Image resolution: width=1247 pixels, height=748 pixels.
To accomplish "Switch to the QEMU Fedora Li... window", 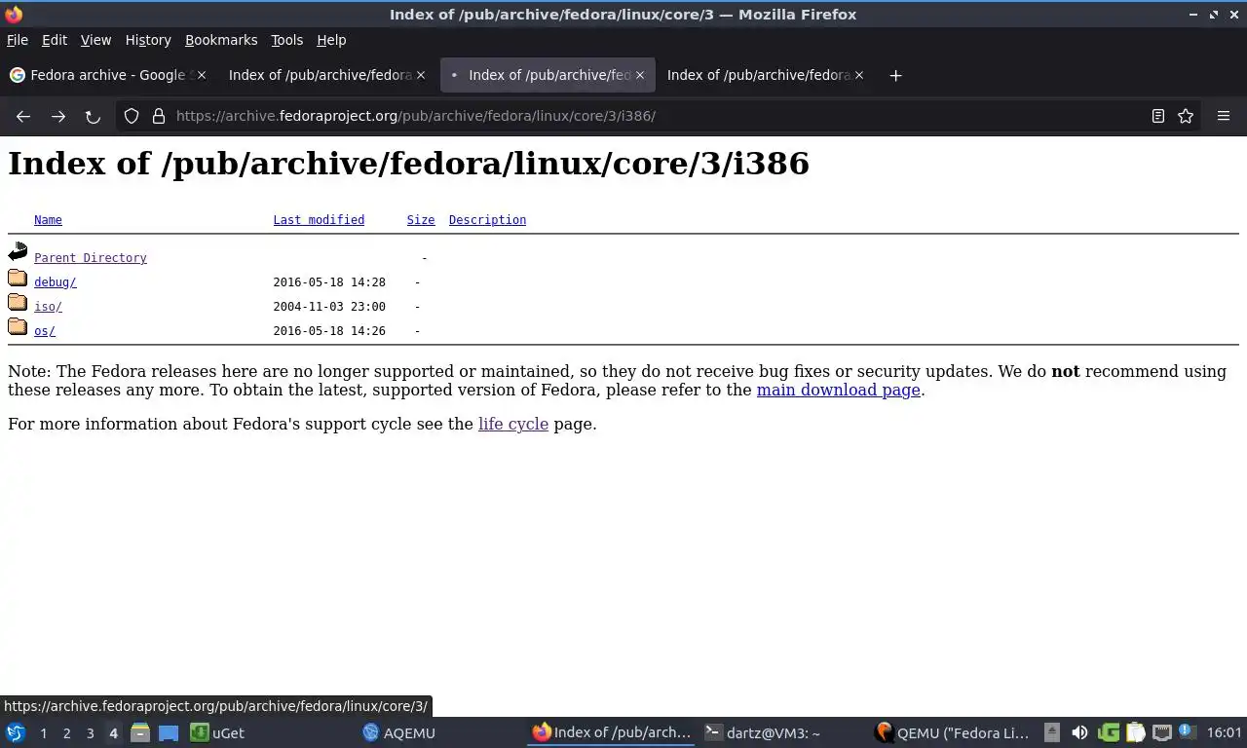I will click(x=952, y=732).
